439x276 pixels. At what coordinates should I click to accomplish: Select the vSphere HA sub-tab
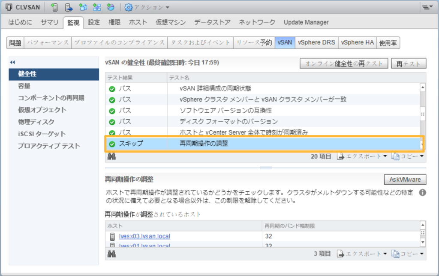(x=357, y=43)
